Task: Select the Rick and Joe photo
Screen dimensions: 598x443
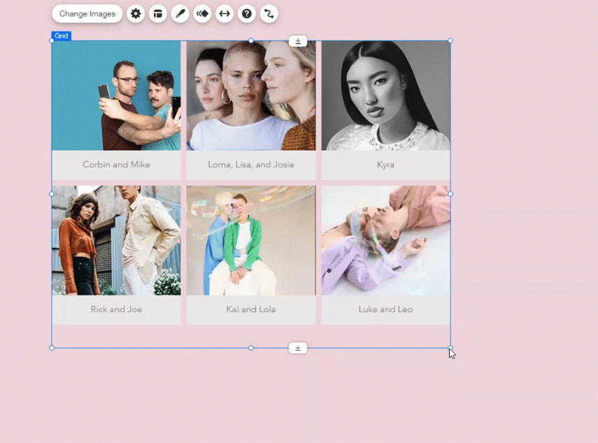Action: coord(116,240)
